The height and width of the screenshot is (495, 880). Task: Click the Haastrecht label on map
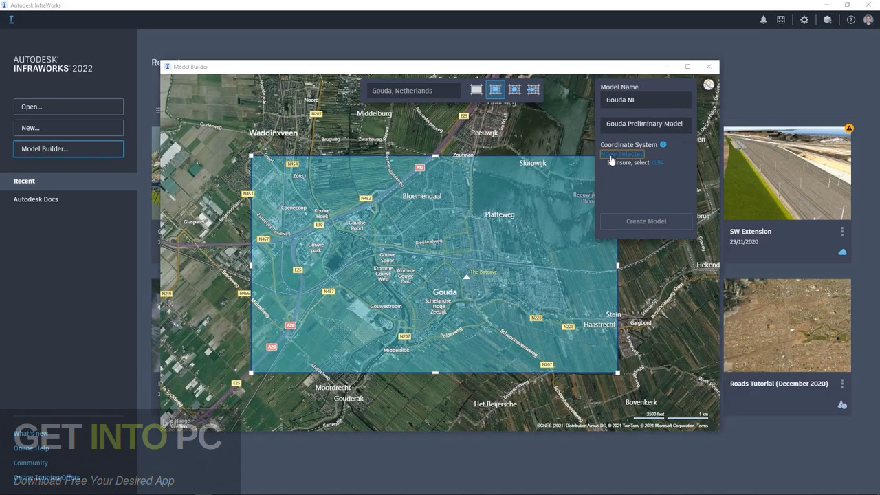[599, 324]
